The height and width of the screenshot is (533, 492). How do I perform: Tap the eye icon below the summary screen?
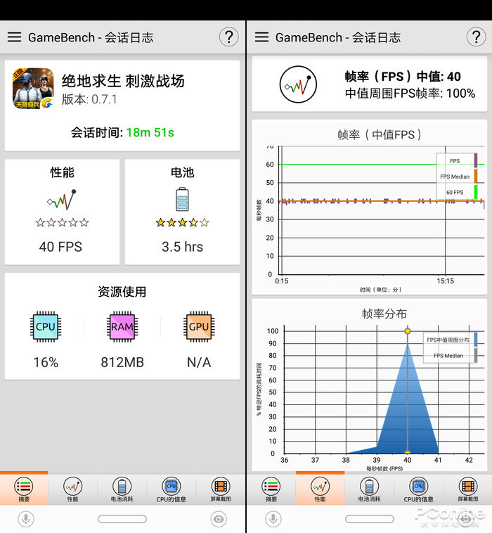[219, 519]
